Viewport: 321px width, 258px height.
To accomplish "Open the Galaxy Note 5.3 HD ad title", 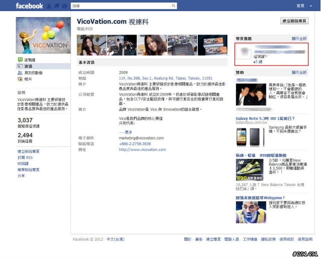I will click(x=265, y=118).
